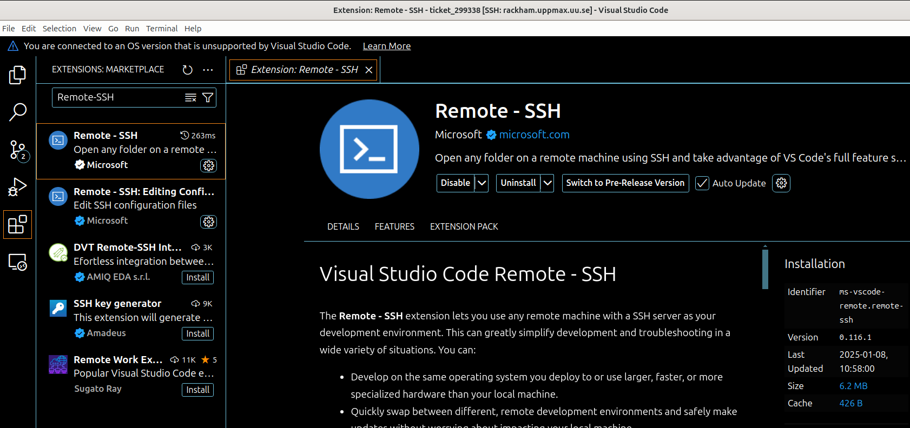This screenshot has width=910, height=428.
Task: Switch to the FEATURES tab
Action: (x=394, y=227)
